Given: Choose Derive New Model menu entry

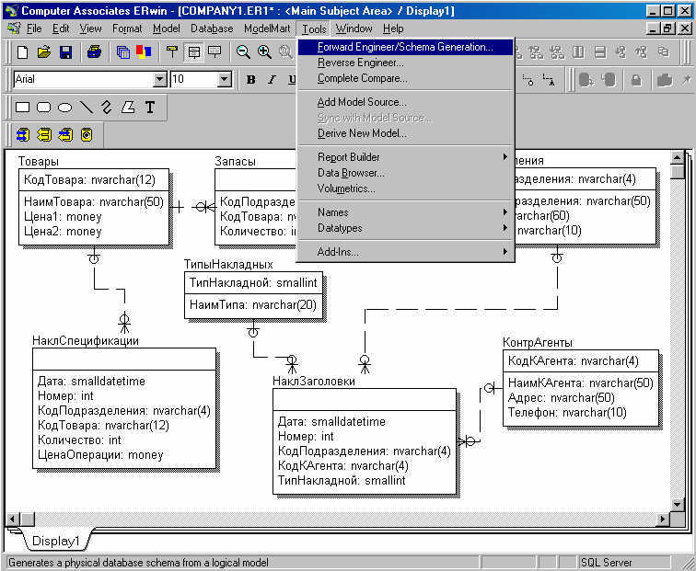Looking at the screenshot, I should pyautogui.click(x=405, y=133).
